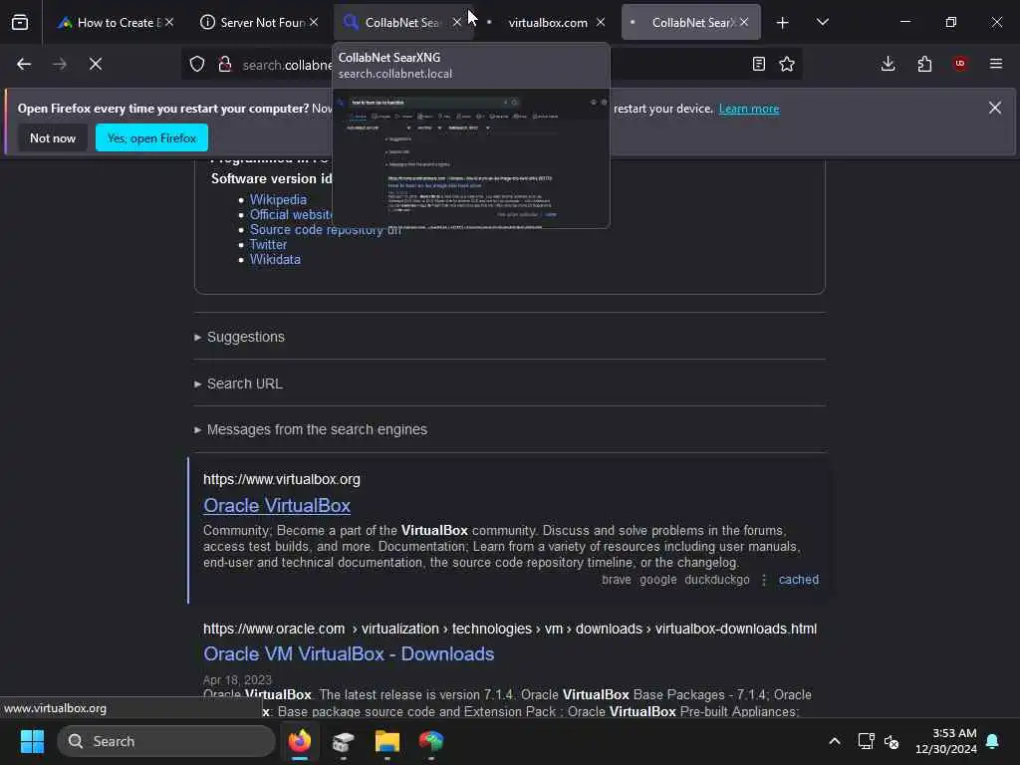Open the uBlock Origin extension icon
Image resolution: width=1020 pixels, height=765 pixels.
960,64
